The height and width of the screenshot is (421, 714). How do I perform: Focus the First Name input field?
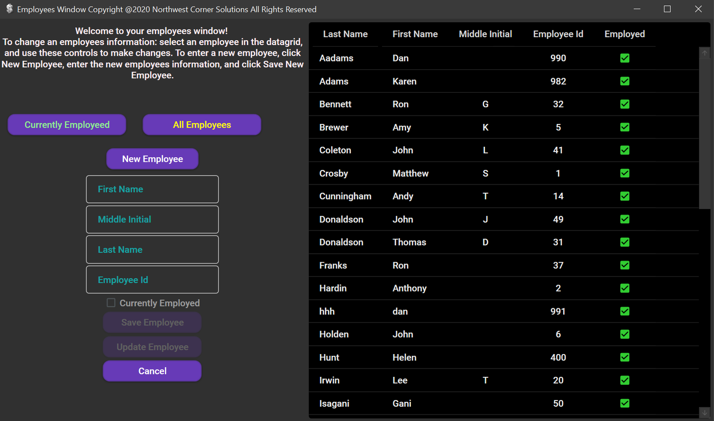click(152, 189)
